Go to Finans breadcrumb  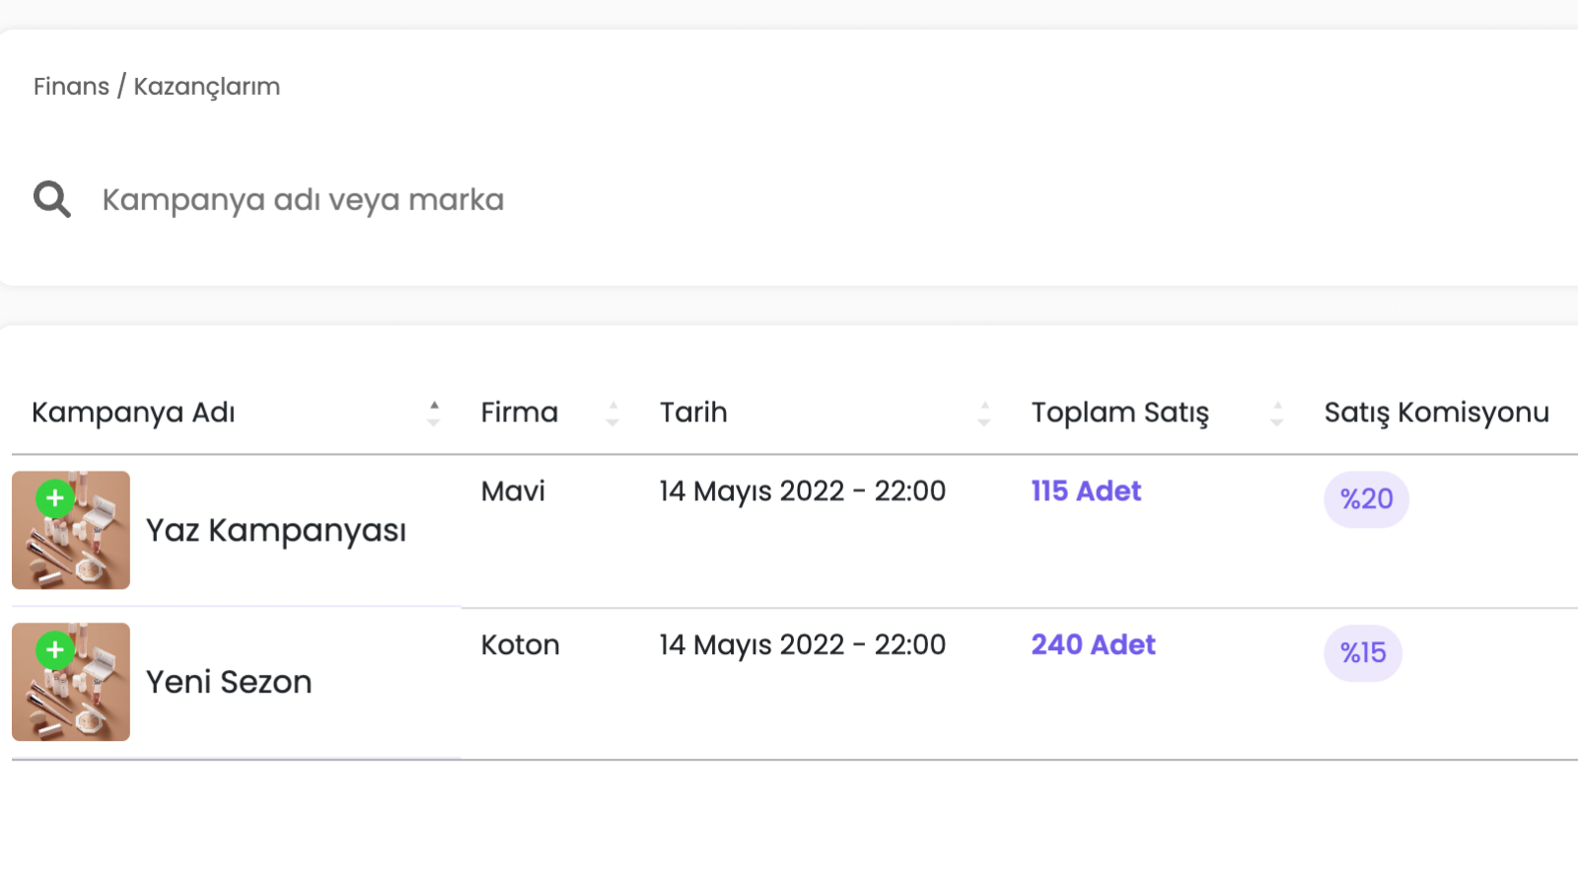(x=71, y=87)
